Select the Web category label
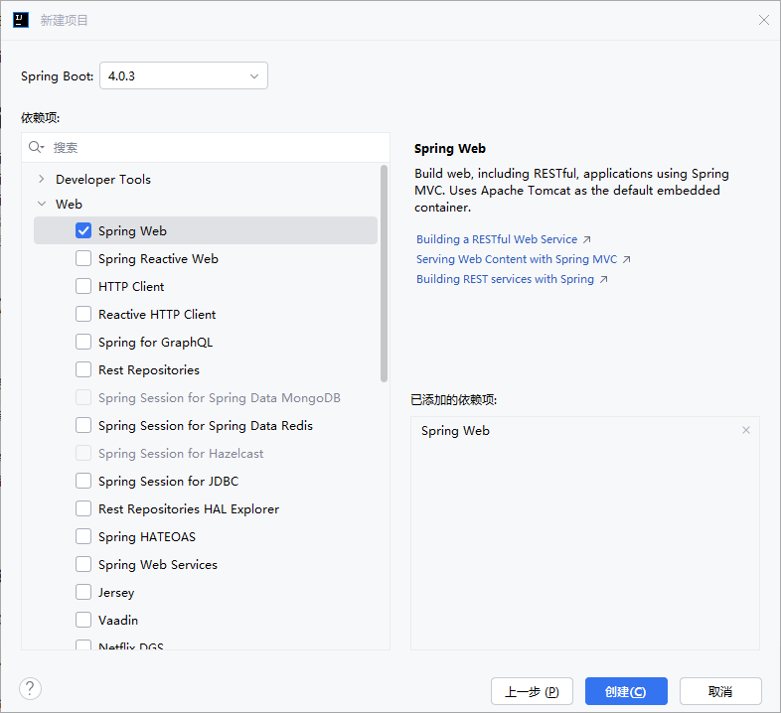The image size is (781, 713). pyautogui.click(x=69, y=205)
